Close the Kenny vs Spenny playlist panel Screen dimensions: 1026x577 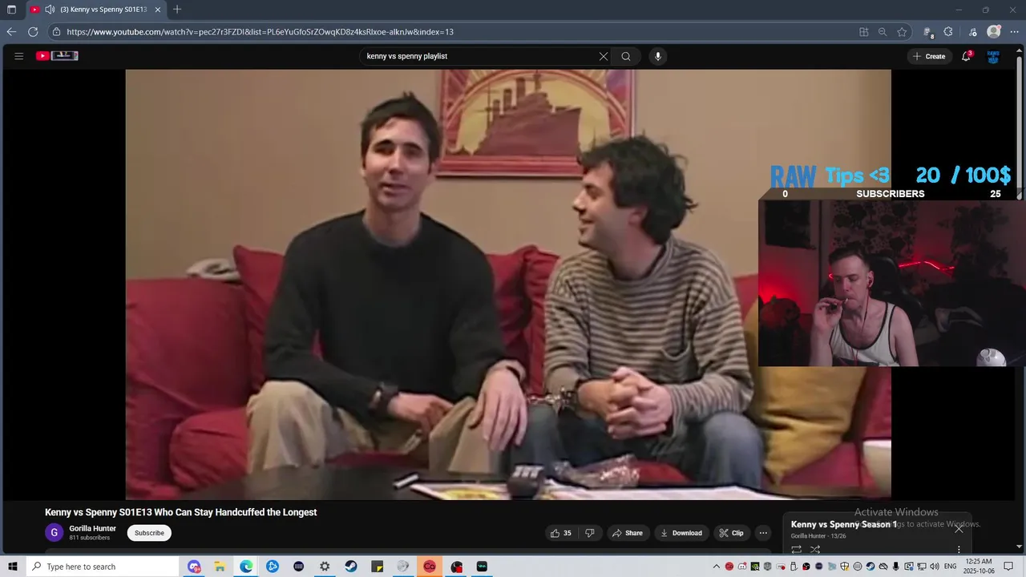pyautogui.click(x=959, y=528)
